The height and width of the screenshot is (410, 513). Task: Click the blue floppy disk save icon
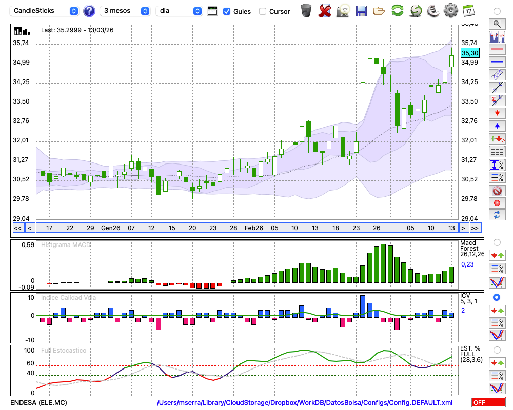pos(361,10)
